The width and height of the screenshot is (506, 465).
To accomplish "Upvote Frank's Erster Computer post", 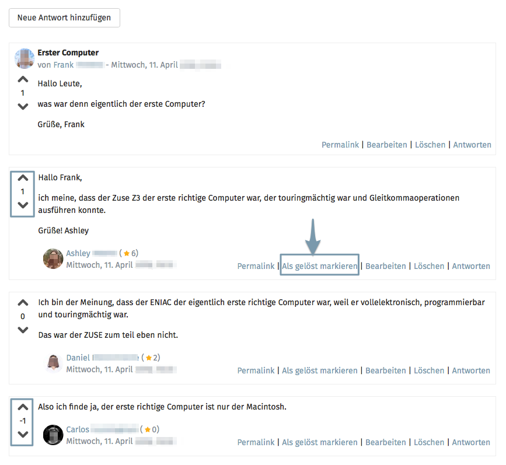I will pos(23,79).
